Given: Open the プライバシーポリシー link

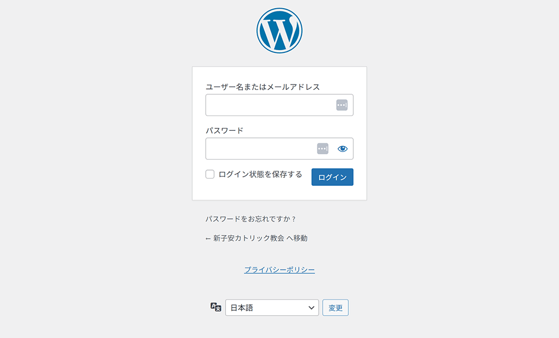Looking at the screenshot, I should point(279,270).
